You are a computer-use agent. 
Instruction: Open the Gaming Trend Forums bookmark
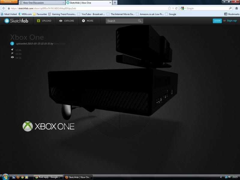point(62,14)
